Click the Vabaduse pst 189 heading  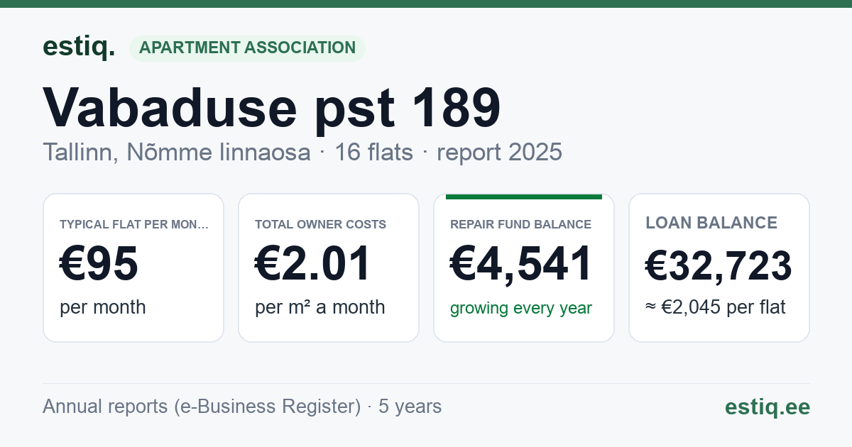[272, 107]
